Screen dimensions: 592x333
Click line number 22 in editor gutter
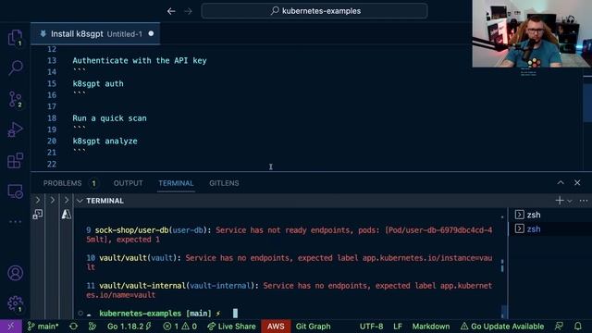pos(52,164)
